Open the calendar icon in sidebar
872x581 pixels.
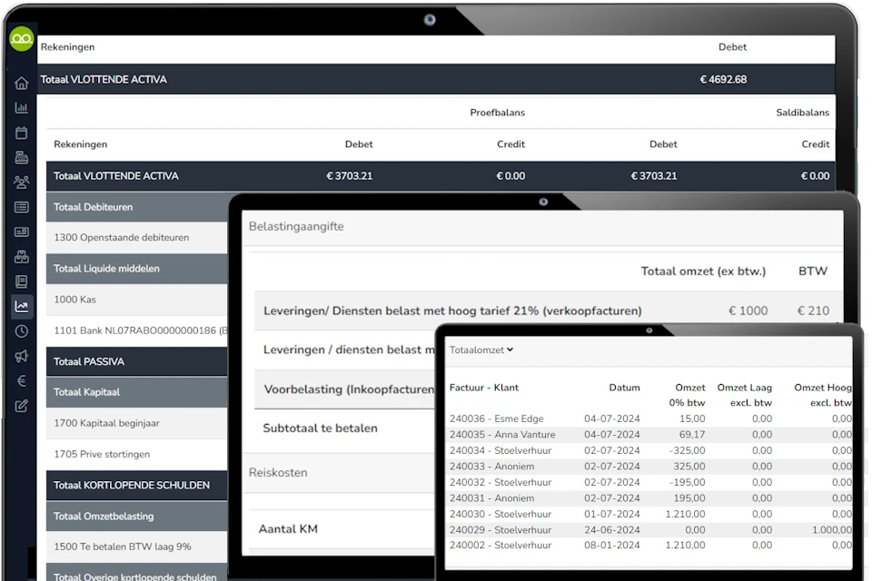22,133
